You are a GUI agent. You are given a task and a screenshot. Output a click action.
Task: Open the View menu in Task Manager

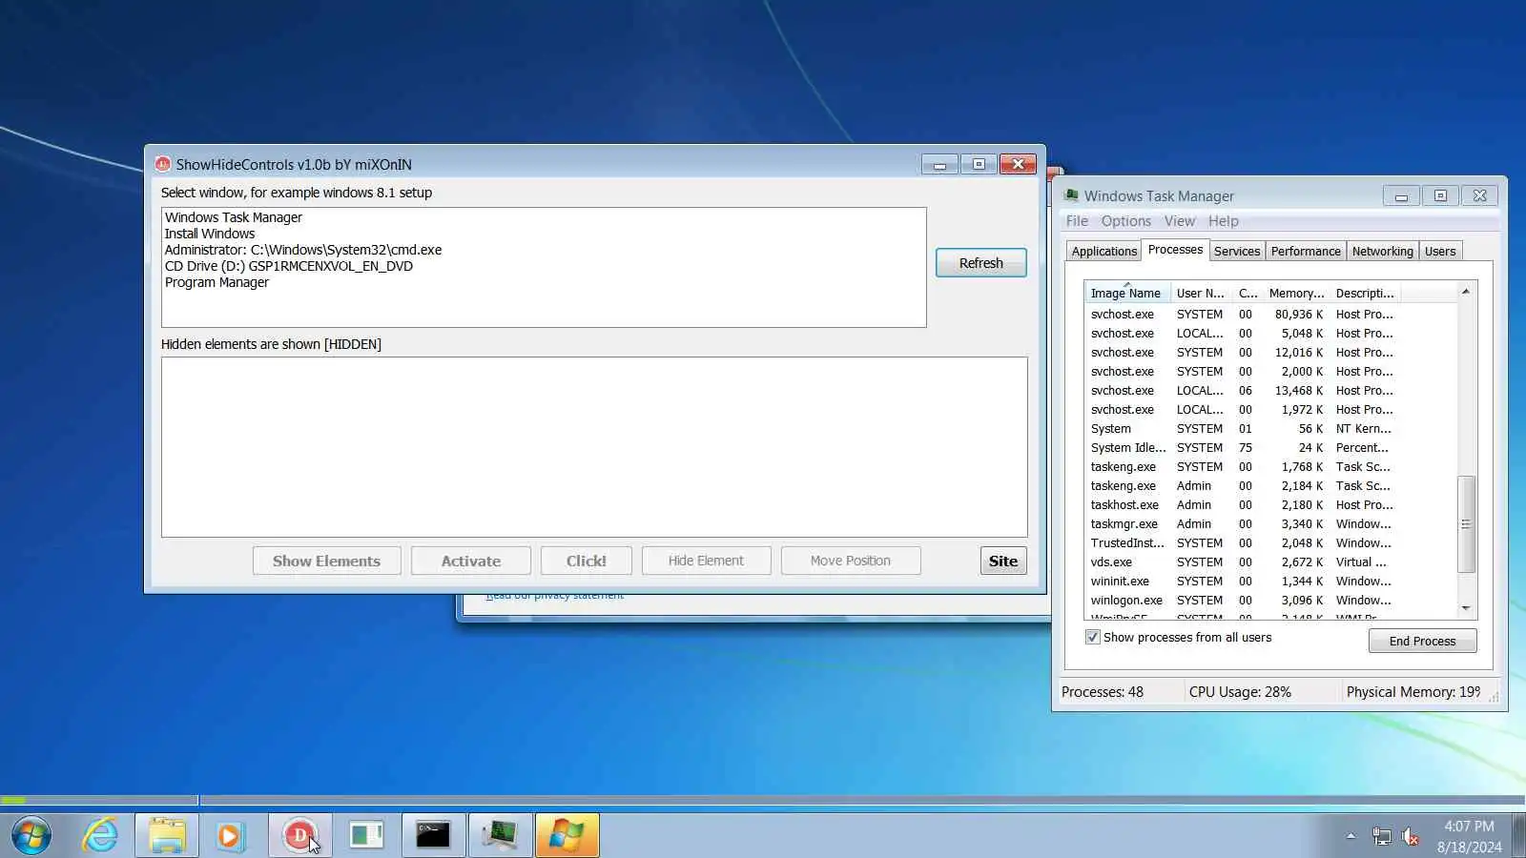(1180, 221)
